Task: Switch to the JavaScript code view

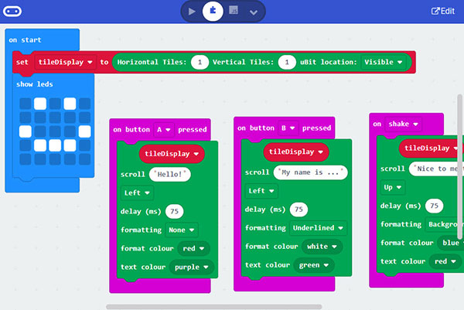Action: (233, 11)
